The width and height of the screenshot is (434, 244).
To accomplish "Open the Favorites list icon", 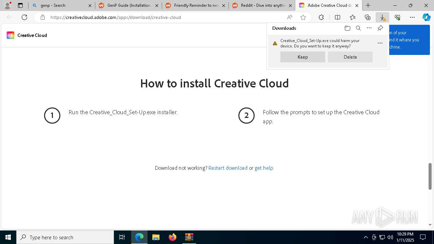I will click(x=353, y=17).
